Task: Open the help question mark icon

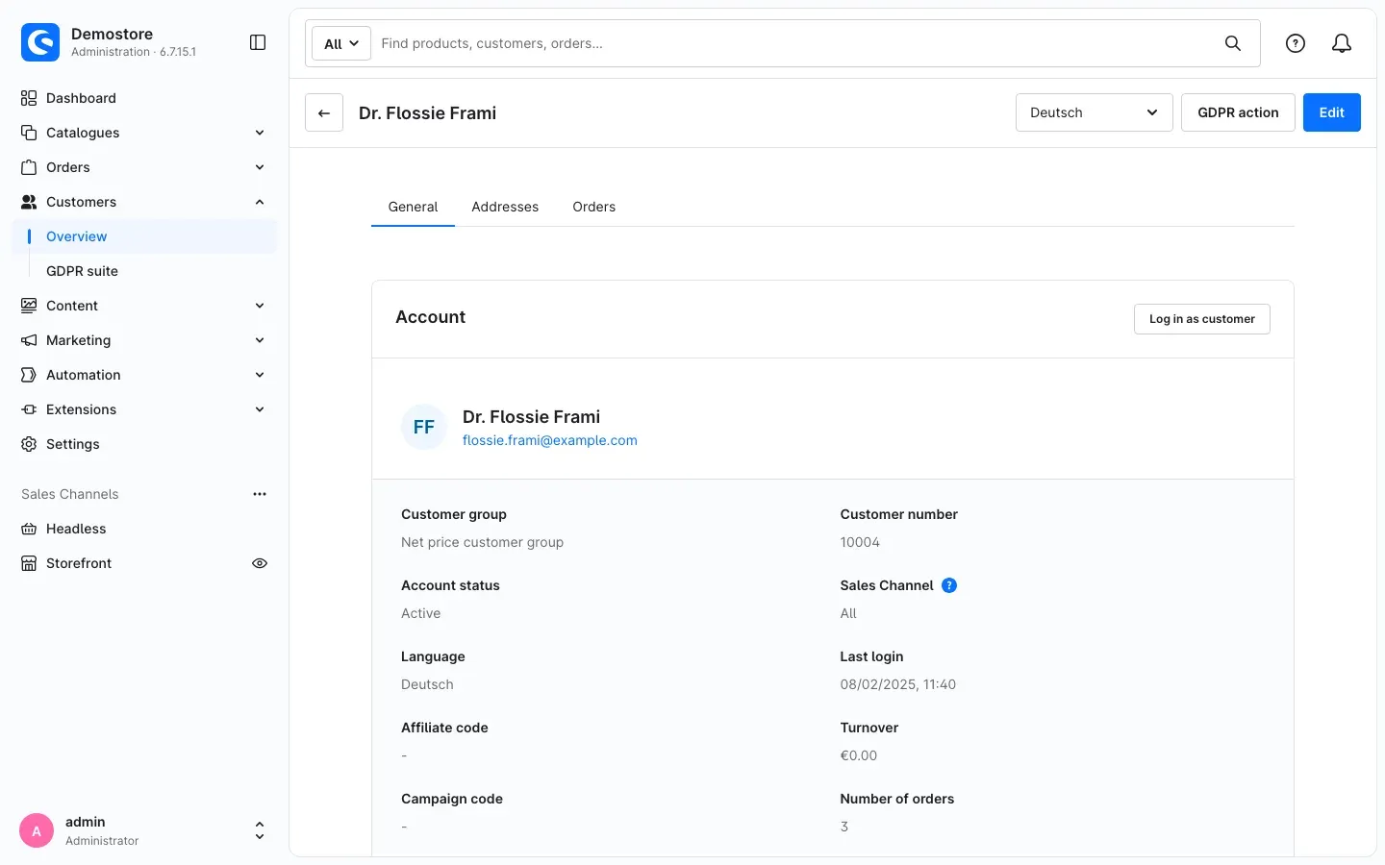Action: pos(1296,43)
